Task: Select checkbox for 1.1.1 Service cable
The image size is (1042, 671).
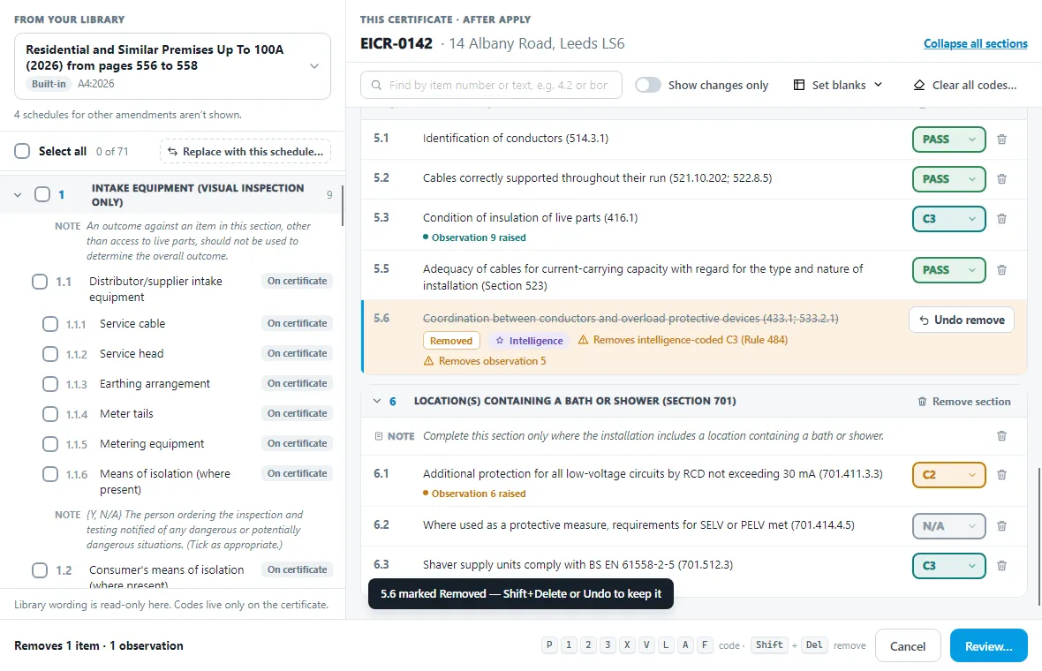Action: pos(50,324)
